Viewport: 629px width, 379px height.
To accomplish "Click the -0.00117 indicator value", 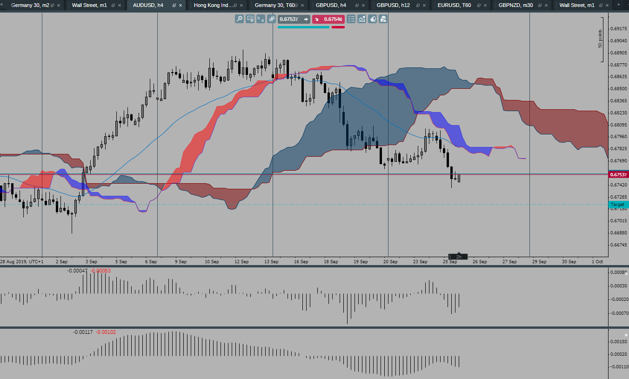I will pos(83,332).
